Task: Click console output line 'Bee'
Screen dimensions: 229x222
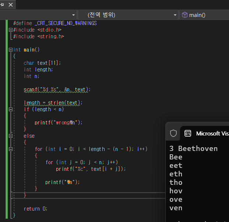Action: point(176,157)
